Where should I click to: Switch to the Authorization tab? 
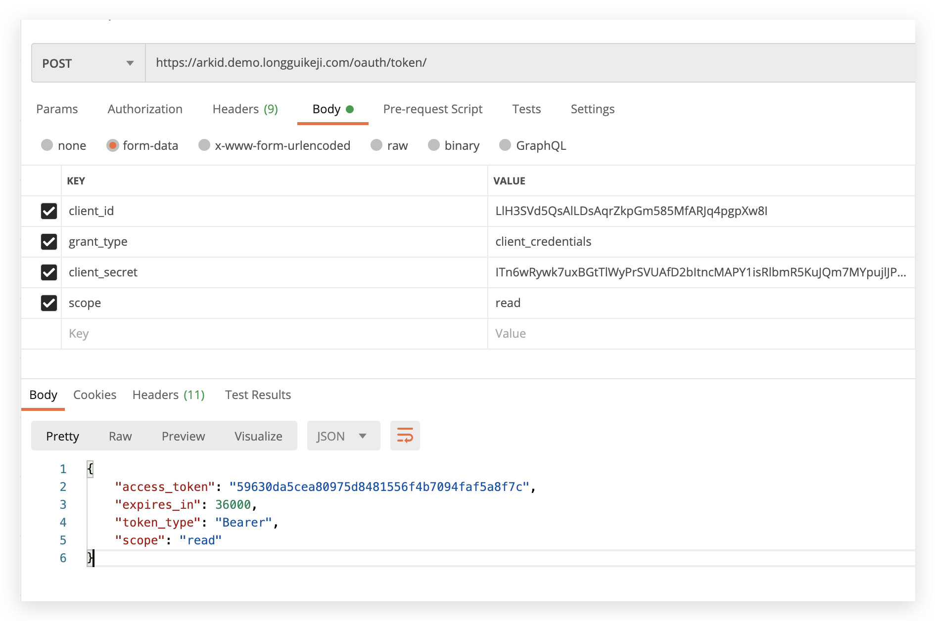145,109
